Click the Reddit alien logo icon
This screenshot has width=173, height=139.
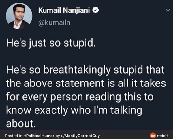coord(151,135)
